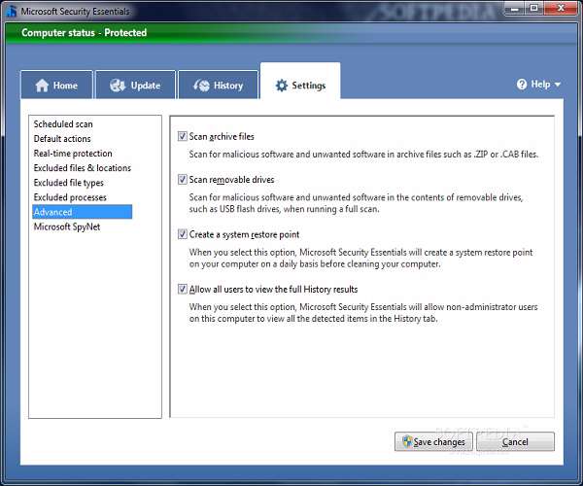Viewport: 583px width, 486px height.
Task: Click the gear icon on Settings tab
Action: pyautogui.click(x=282, y=86)
